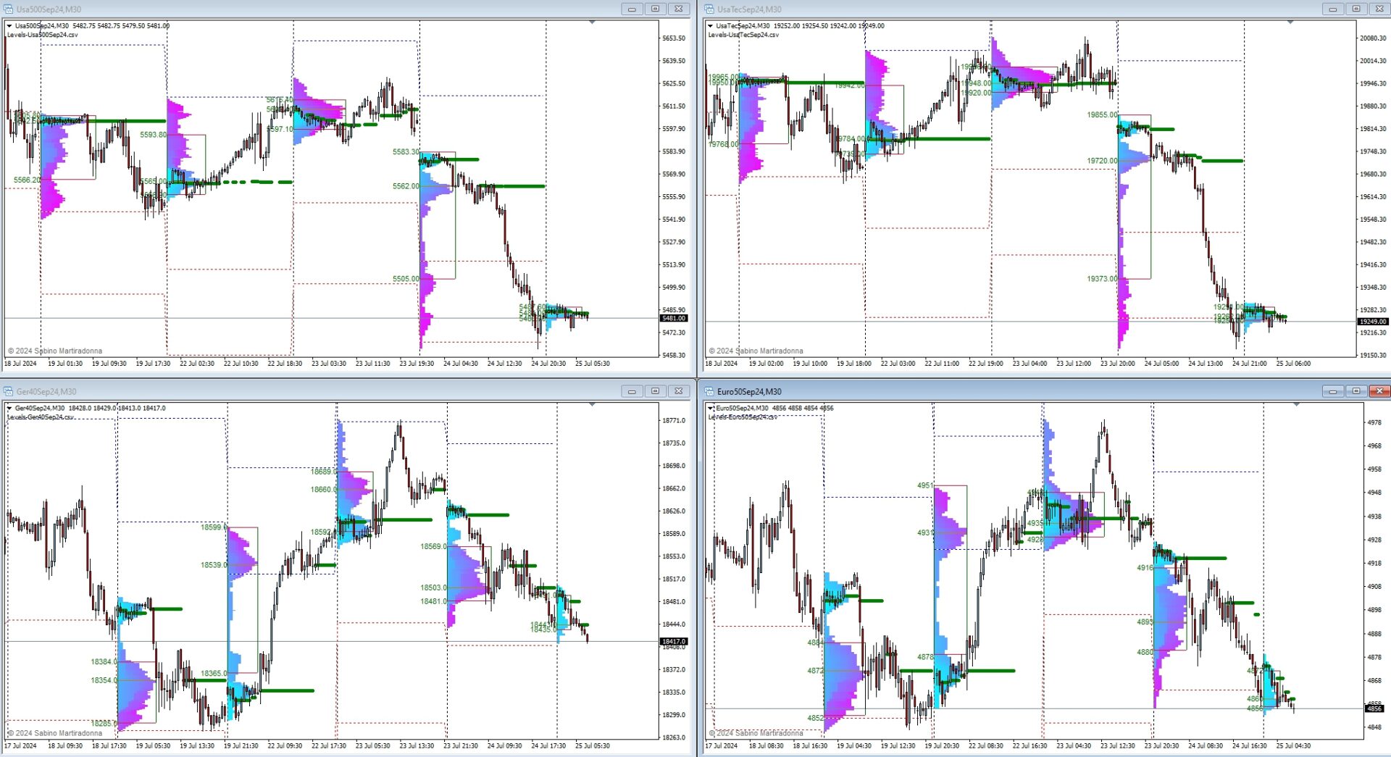
Task: Maximize the Usa500Sep24 chart window
Action: pos(655,9)
